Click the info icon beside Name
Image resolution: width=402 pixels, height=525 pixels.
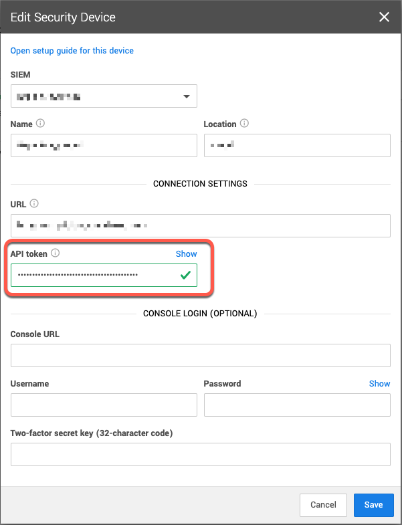[40, 123]
